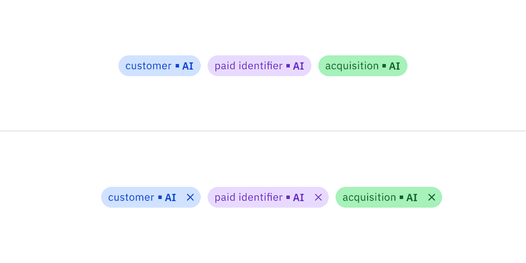Click the dismissible acquisition tag's text label
The image size is (526, 263).
(x=370, y=197)
